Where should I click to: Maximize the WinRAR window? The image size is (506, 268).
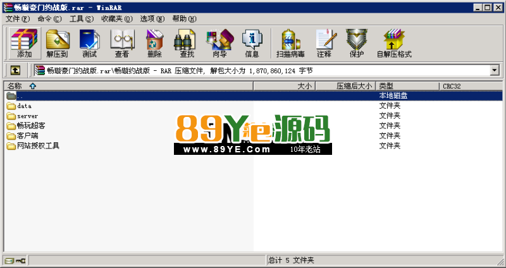coord(488,8)
